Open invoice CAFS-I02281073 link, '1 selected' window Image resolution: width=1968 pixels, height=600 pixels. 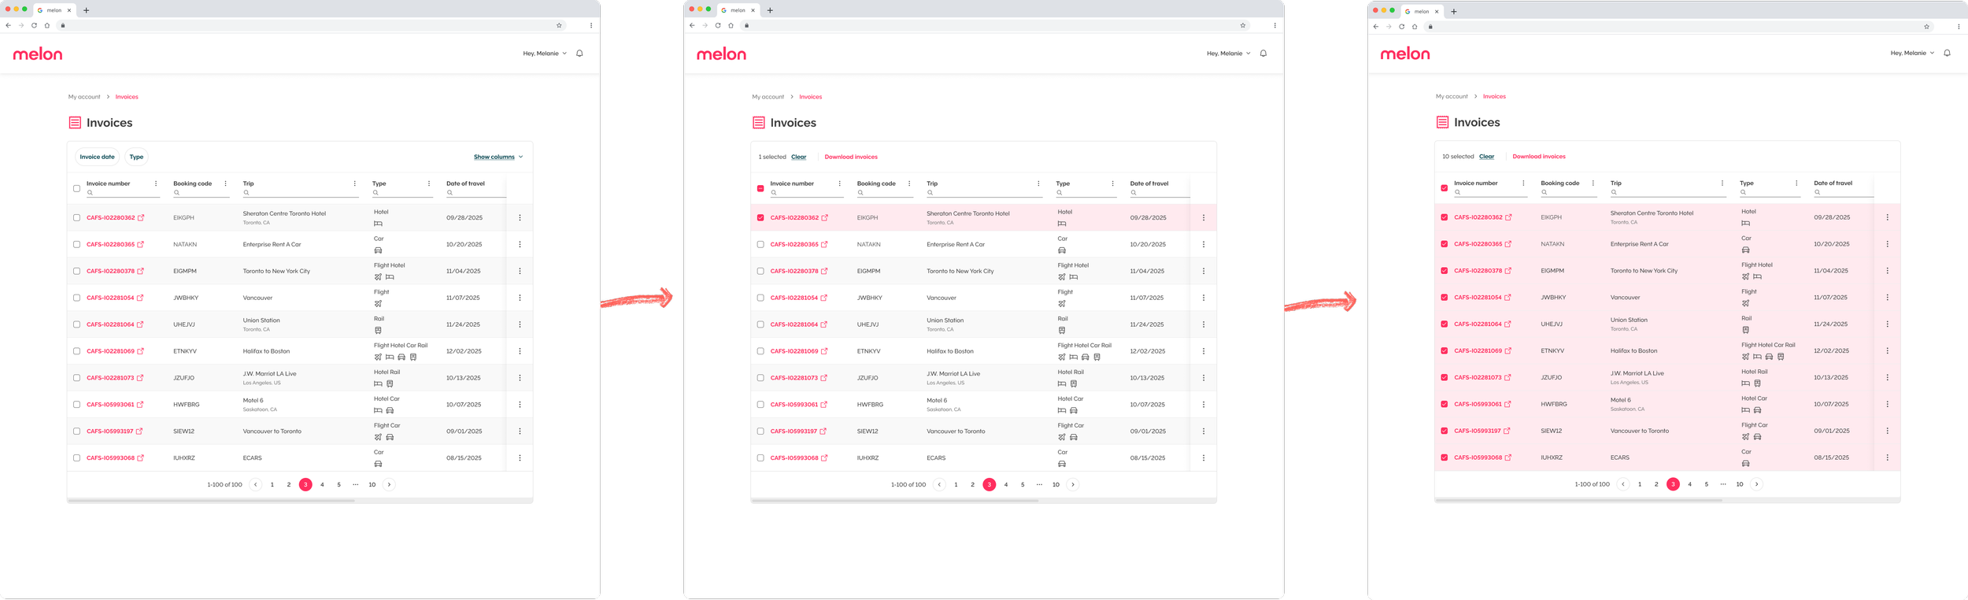[794, 378]
